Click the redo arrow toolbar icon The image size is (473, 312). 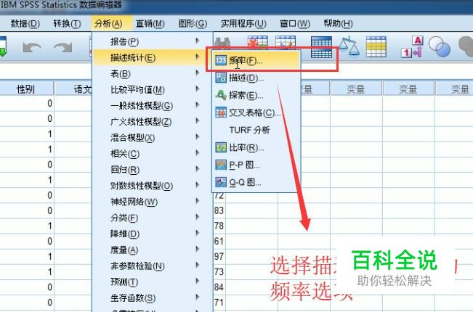pyautogui.click(x=63, y=47)
